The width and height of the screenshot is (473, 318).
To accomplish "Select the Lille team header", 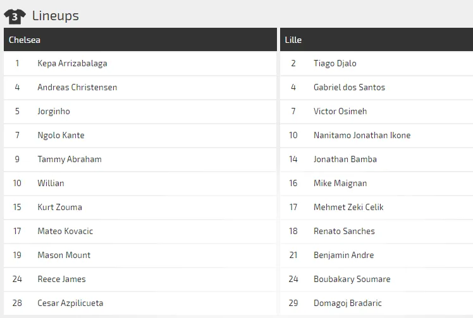I will (x=293, y=40).
